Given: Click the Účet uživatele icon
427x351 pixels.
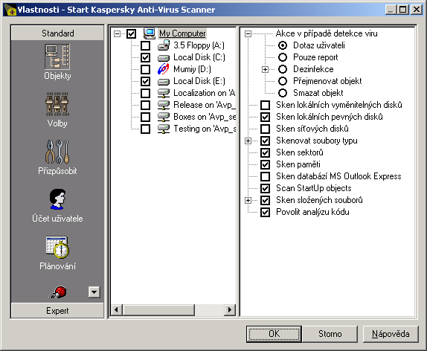Looking at the screenshot, I should point(57,199).
